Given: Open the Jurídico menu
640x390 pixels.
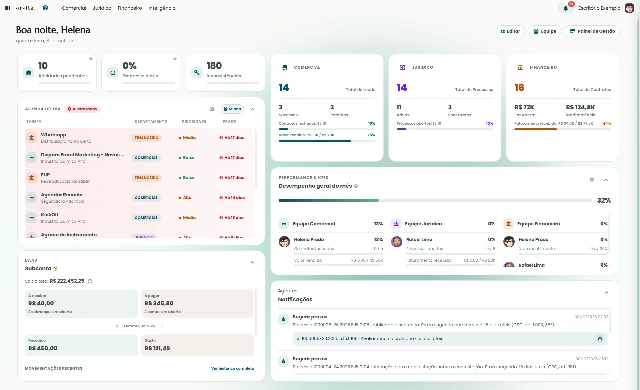Looking at the screenshot, I should pos(102,8).
